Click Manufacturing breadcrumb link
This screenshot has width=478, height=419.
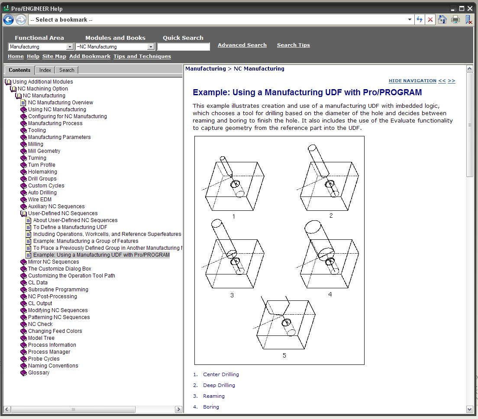tap(206, 68)
